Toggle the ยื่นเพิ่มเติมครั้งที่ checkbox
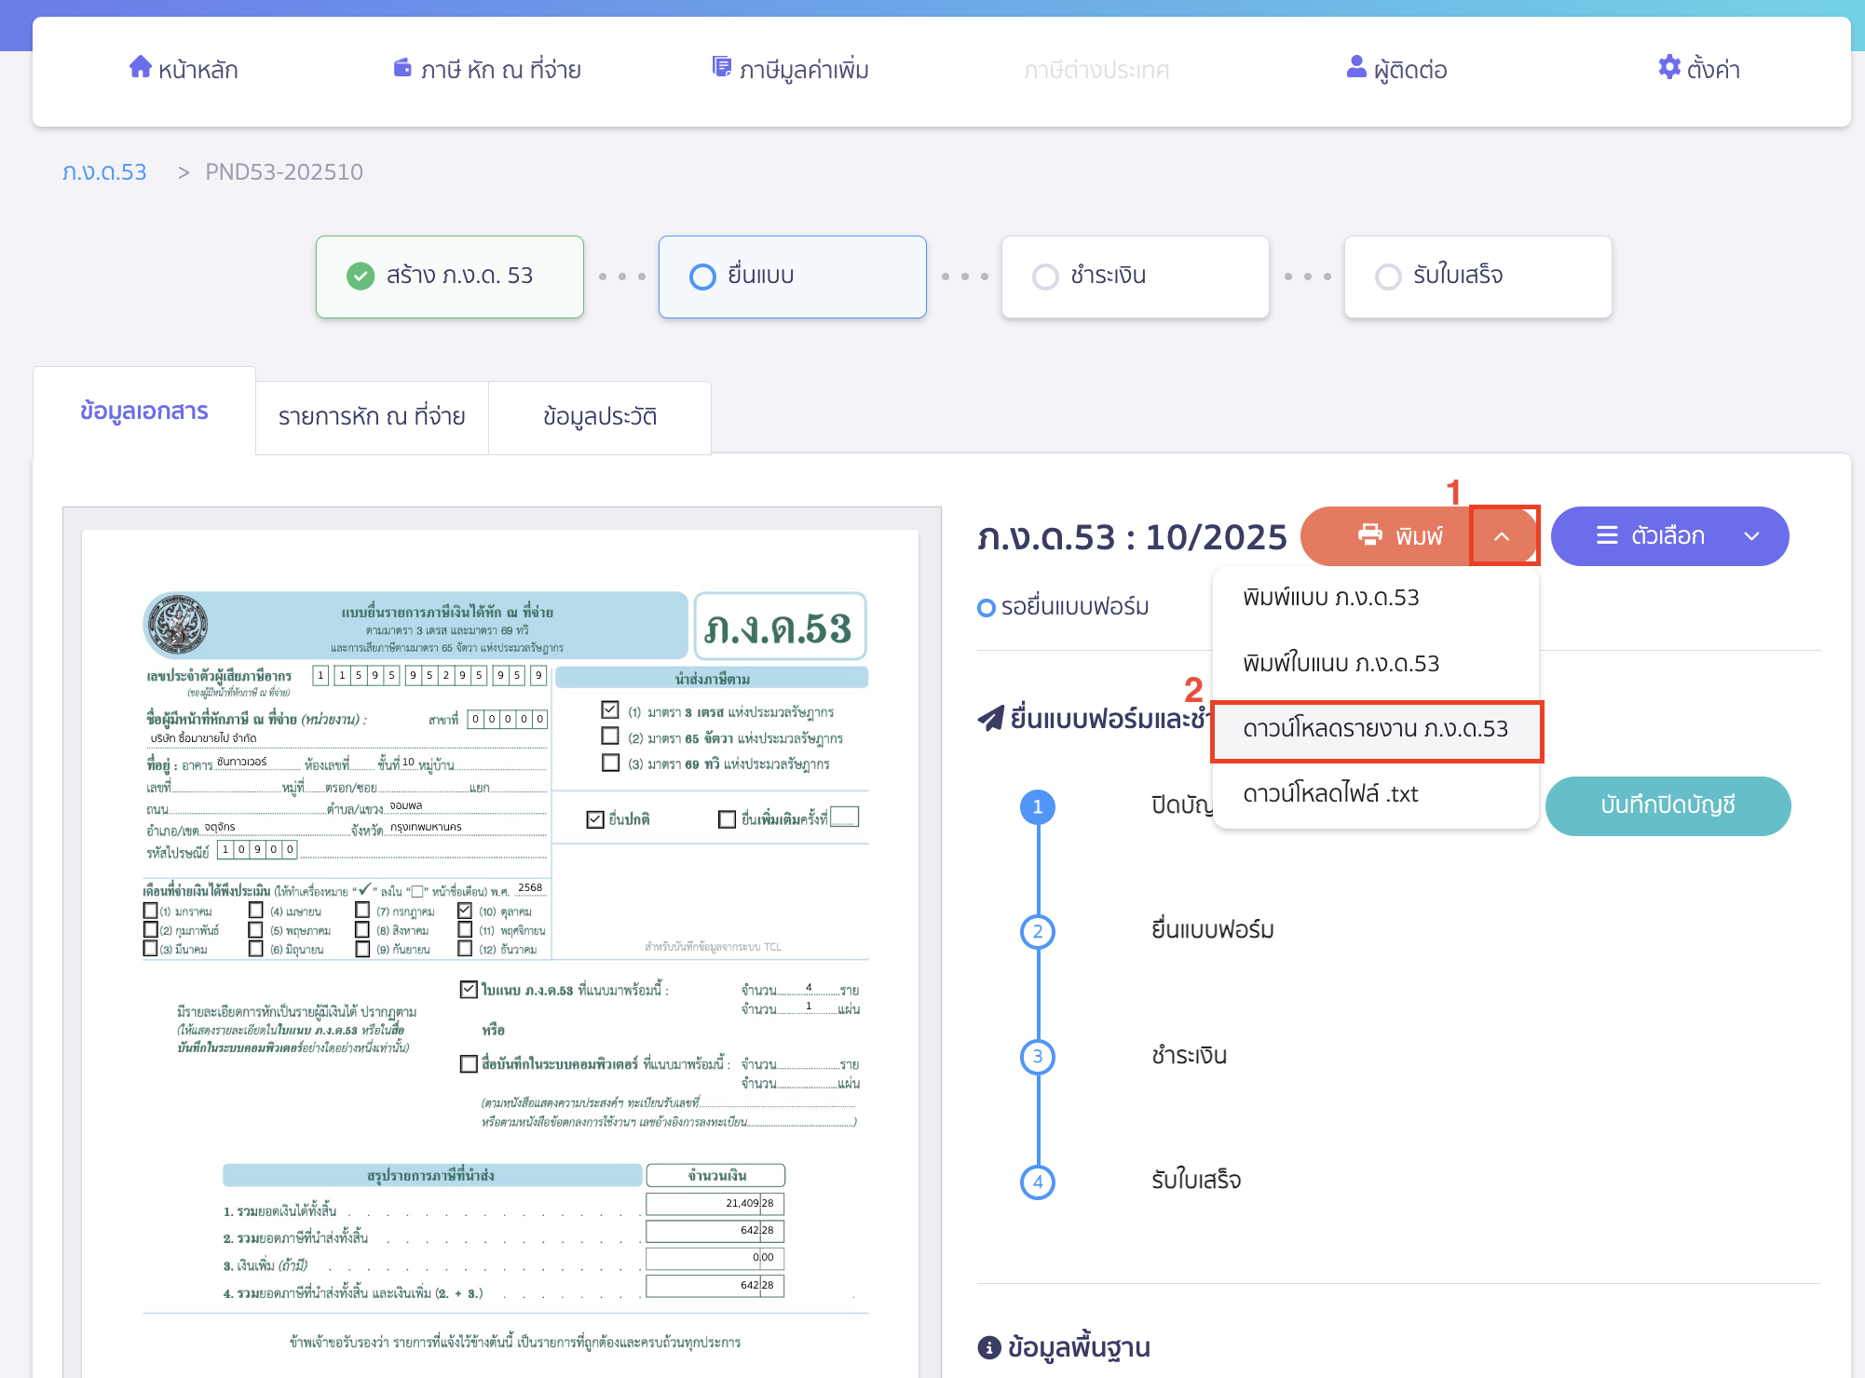This screenshot has width=1865, height=1378. (726, 818)
